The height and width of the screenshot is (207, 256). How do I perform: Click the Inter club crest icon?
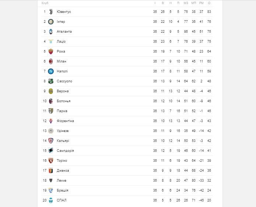tap(51, 22)
